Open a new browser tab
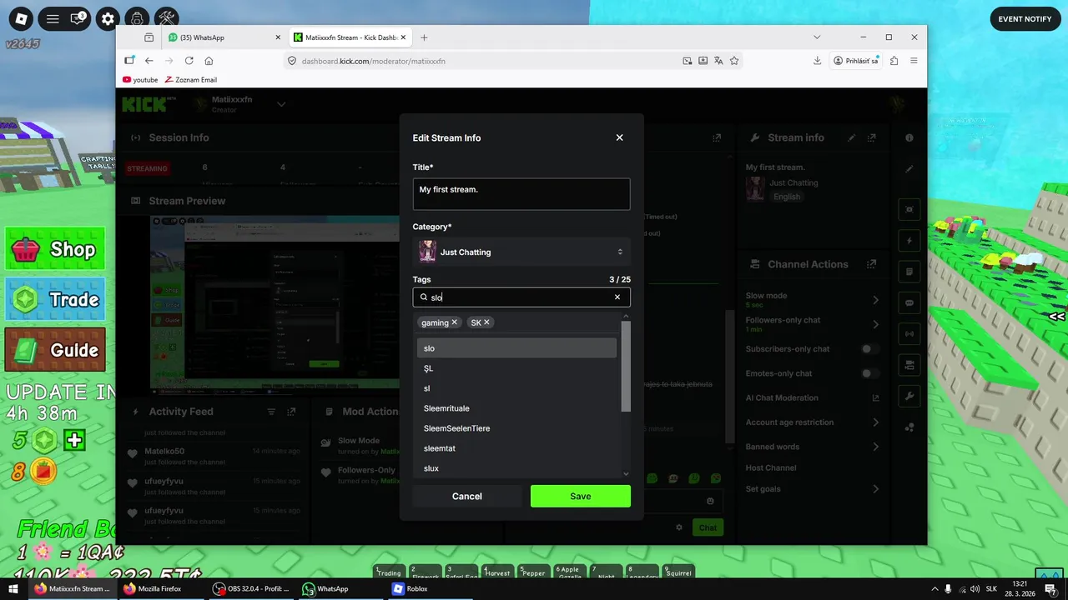 tap(424, 37)
